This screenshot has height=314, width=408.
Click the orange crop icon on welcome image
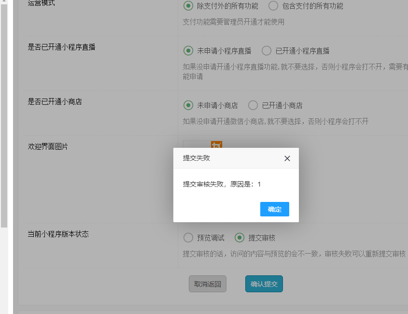216,144
